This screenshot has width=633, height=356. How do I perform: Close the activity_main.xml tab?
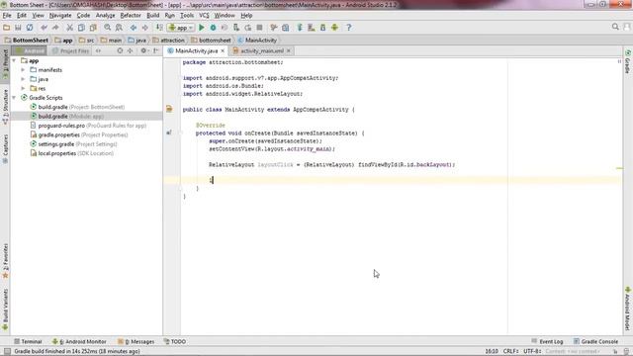(288, 50)
